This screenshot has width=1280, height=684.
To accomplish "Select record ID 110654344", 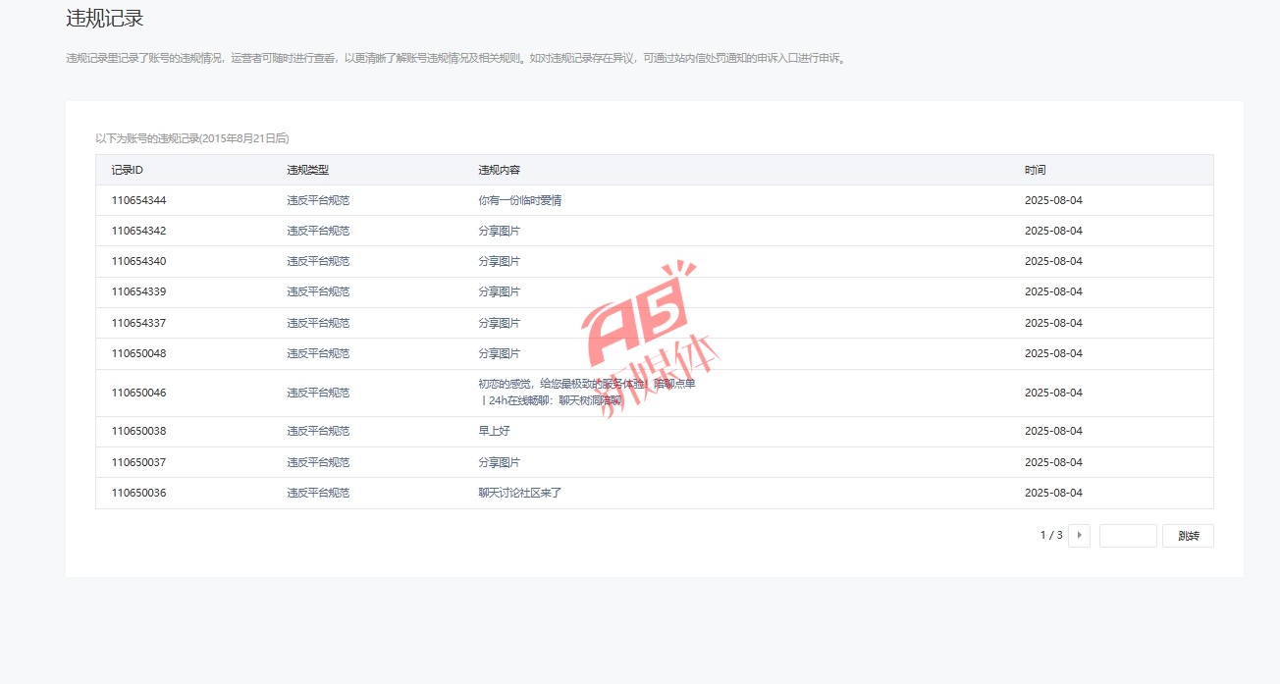I will (x=138, y=200).
